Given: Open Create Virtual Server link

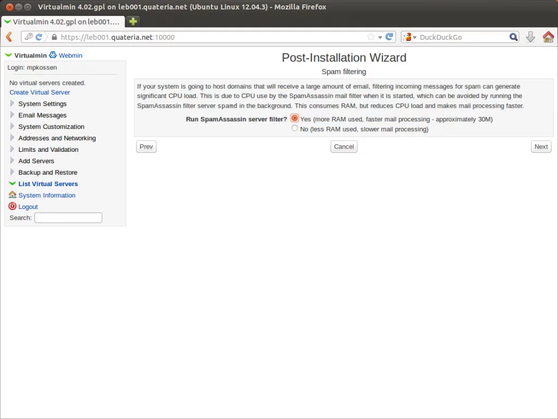Looking at the screenshot, I should click(39, 93).
